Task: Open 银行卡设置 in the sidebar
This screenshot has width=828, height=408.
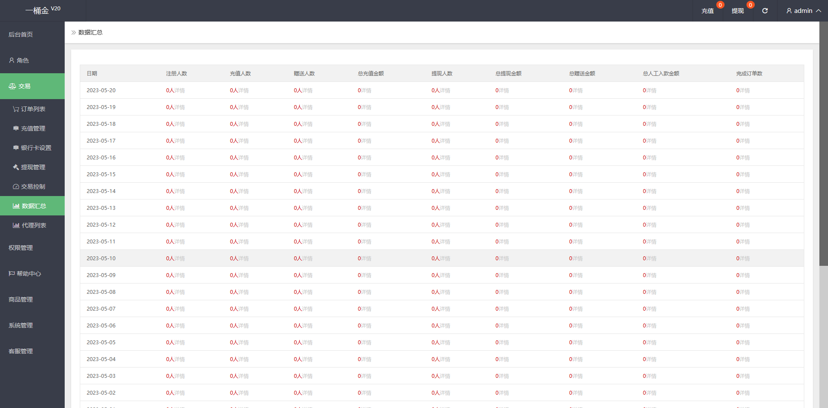Action: click(x=32, y=148)
